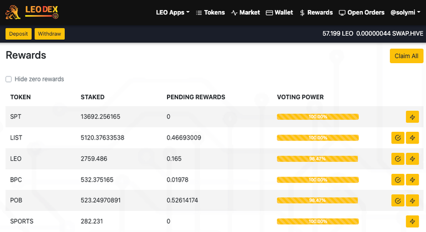Click the Deposit button

pos(18,34)
